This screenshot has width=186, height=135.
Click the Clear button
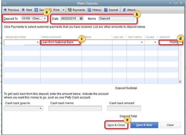[x=170, y=125]
